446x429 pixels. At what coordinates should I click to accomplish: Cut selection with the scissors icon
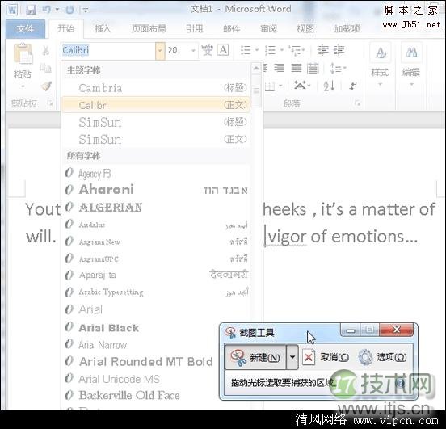[x=45, y=50]
